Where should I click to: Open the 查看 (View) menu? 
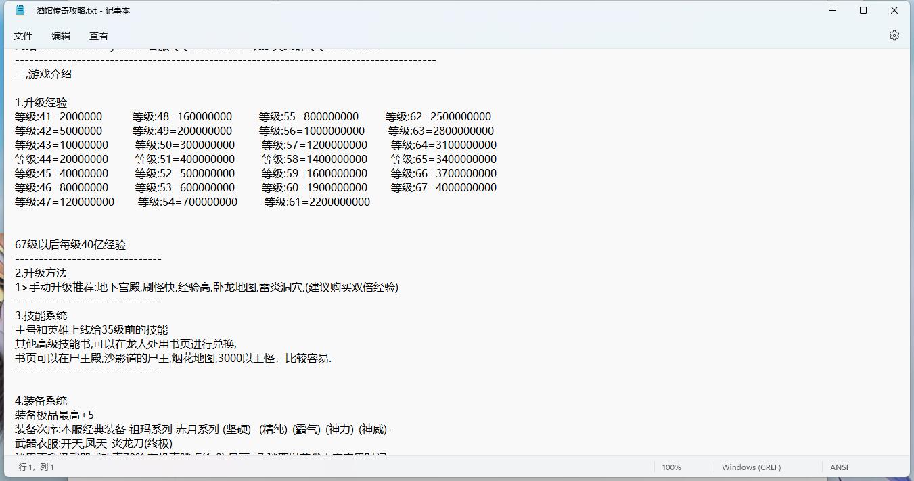tap(97, 35)
